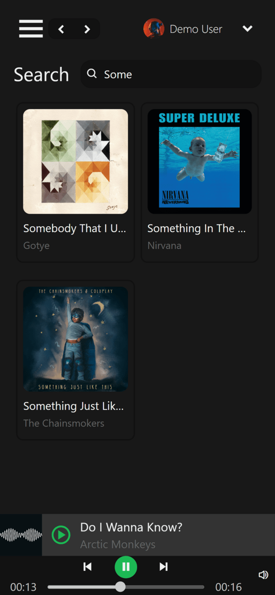The image size is (275, 595).
Task: Click the green outlined play icon
Action: (61, 535)
